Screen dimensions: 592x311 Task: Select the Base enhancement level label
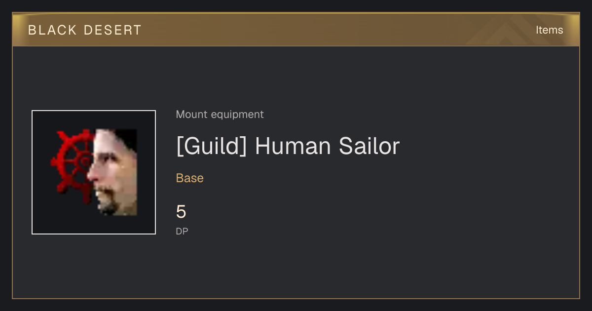190,178
